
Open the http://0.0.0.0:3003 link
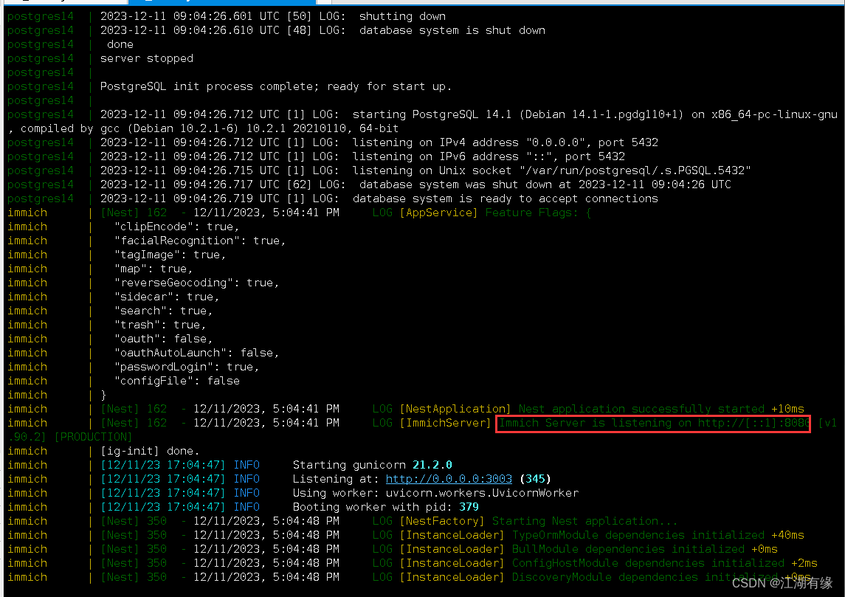click(449, 479)
